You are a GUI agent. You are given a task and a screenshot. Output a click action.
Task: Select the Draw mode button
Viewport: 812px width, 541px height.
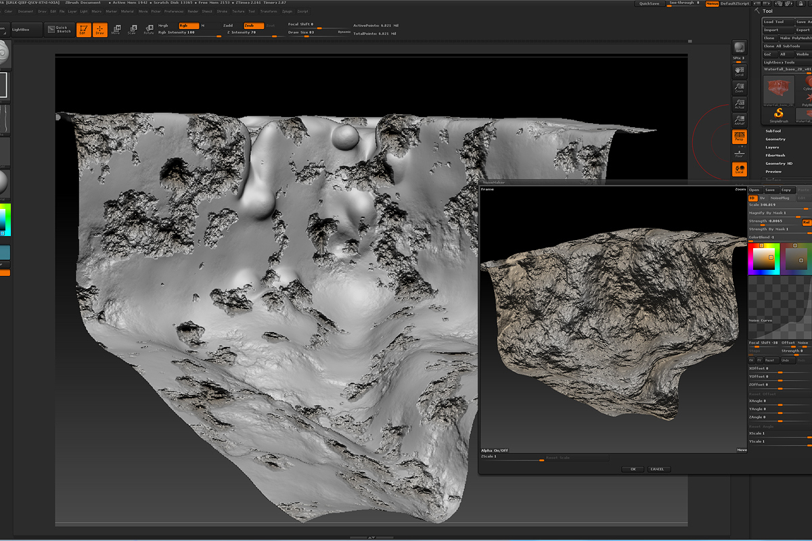[100, 30]
